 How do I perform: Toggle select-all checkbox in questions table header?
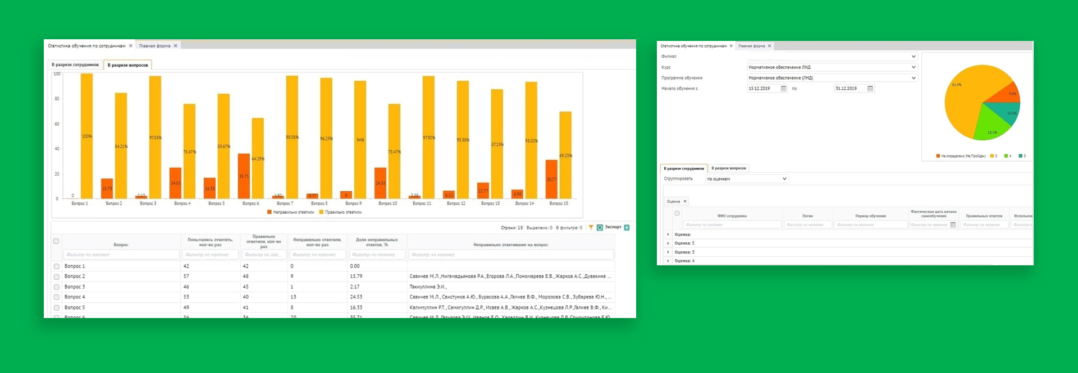tap(56, 241)
